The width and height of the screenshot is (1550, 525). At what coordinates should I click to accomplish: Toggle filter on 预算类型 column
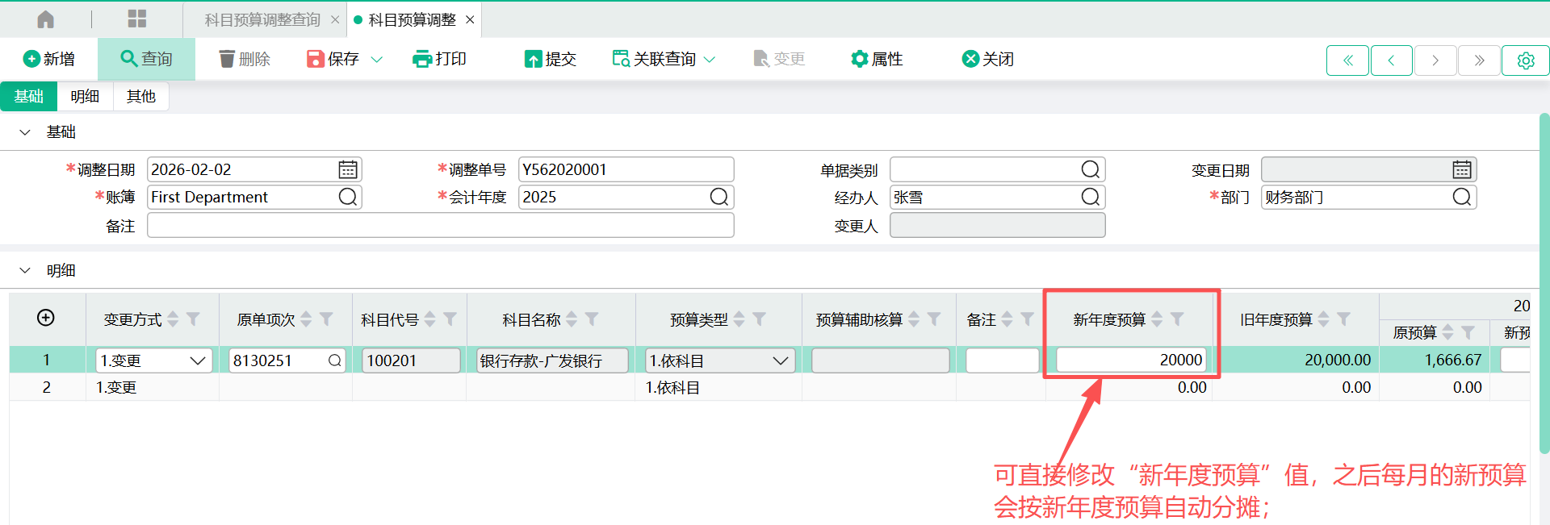pyautogui.click(x=760, y=319)
